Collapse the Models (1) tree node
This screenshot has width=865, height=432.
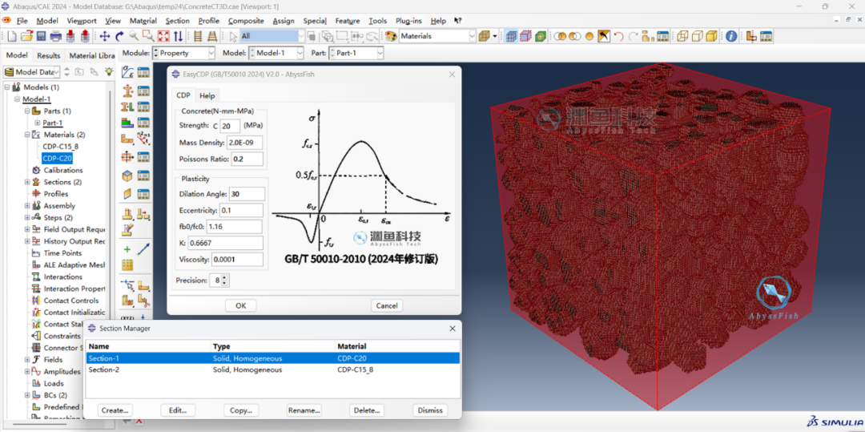click(x=7, y=87)
